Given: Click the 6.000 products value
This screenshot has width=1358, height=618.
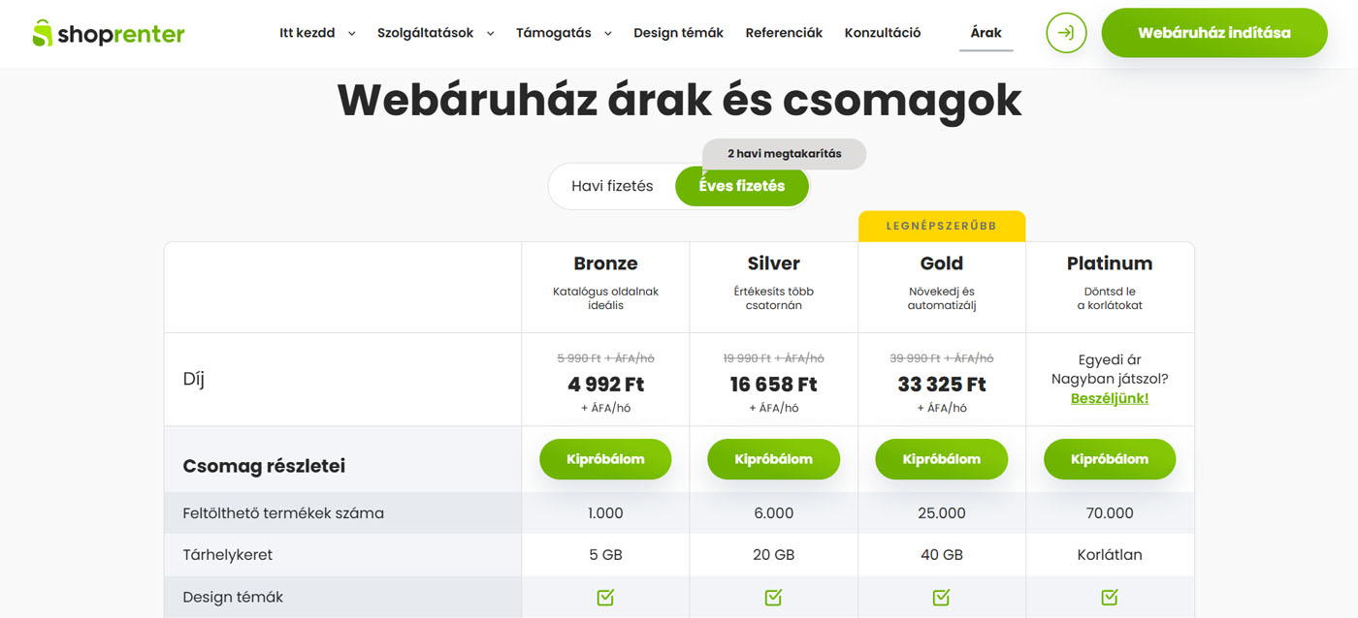Looking at the screenshot, I should point(773,513).
